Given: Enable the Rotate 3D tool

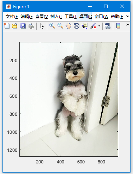Looking at the screenshot, I should [x=77, y=26].
